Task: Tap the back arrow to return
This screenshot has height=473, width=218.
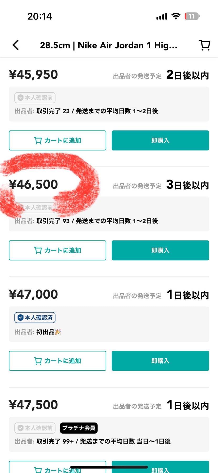Action: click(x=15, y=45)
